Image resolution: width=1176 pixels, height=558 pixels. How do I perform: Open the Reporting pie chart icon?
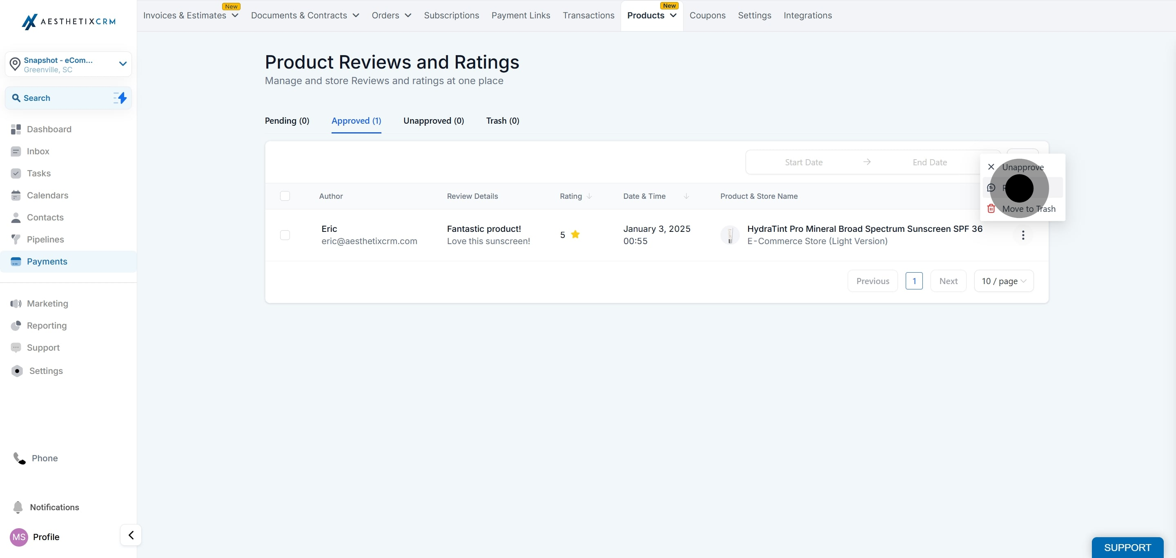pyautogui.click(x=16, y=325)
